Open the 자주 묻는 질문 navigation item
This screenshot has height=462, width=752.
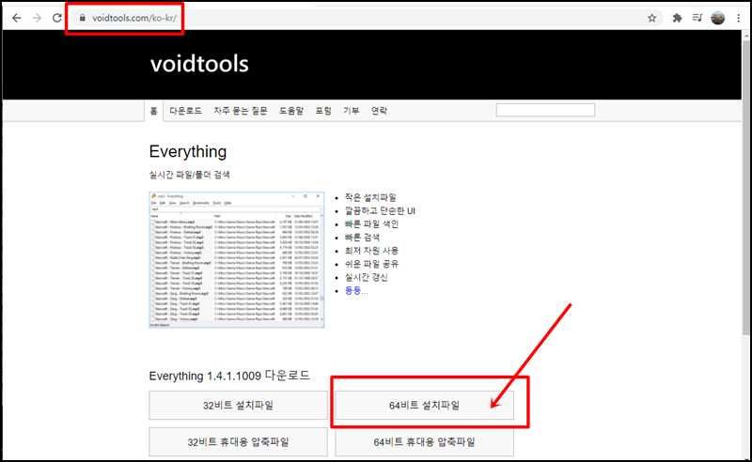click(x=241, y=111)
